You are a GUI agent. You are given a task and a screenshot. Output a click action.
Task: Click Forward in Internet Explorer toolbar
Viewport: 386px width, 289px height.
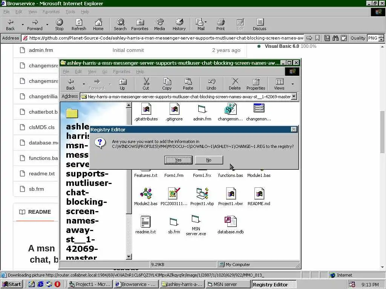pos(35,24)
